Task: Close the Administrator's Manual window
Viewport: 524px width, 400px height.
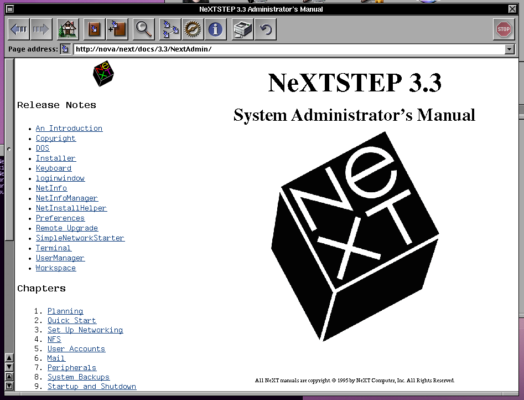Action: click(512, 9)
